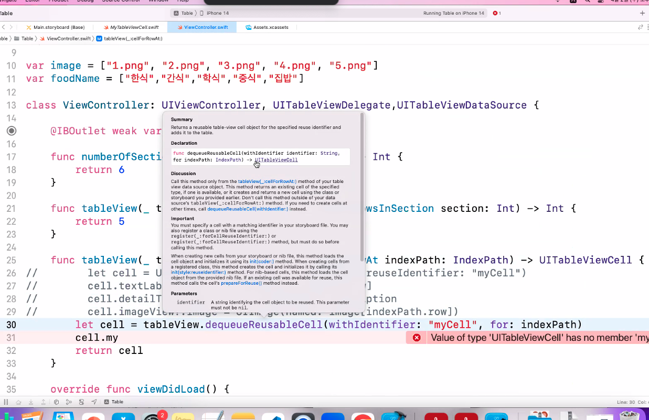Image resolution: width=649 pixels, height=420 pixels.
Task: Click the "5.png" string in image array
Action: pos(350,66)
